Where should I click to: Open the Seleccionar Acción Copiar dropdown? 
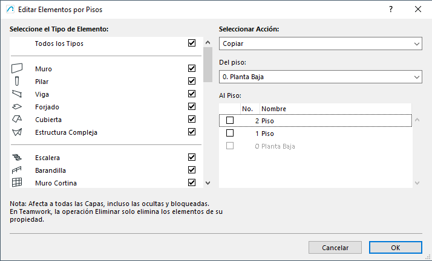[x=321, y=44]
